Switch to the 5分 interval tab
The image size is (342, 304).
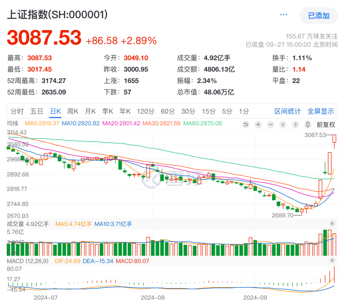(x=227, y=111)
